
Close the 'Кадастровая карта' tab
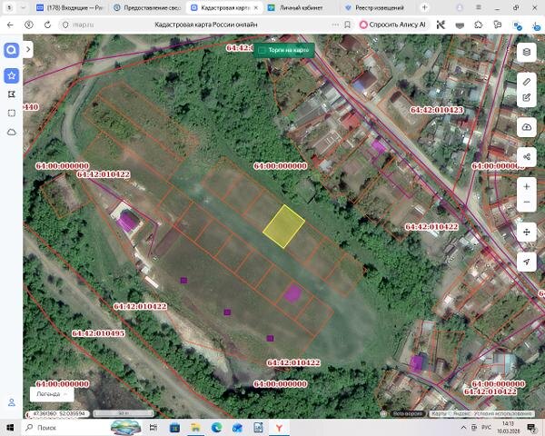pos(256,7)
